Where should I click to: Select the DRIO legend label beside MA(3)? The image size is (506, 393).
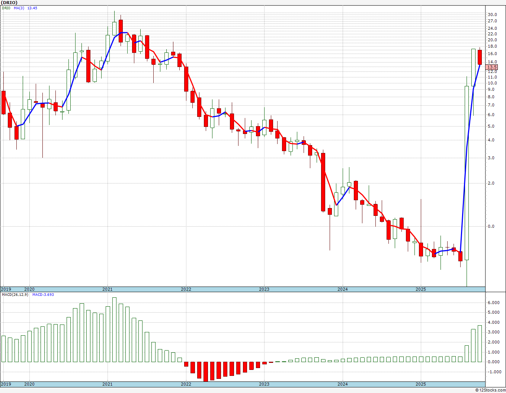pos(6,8)
